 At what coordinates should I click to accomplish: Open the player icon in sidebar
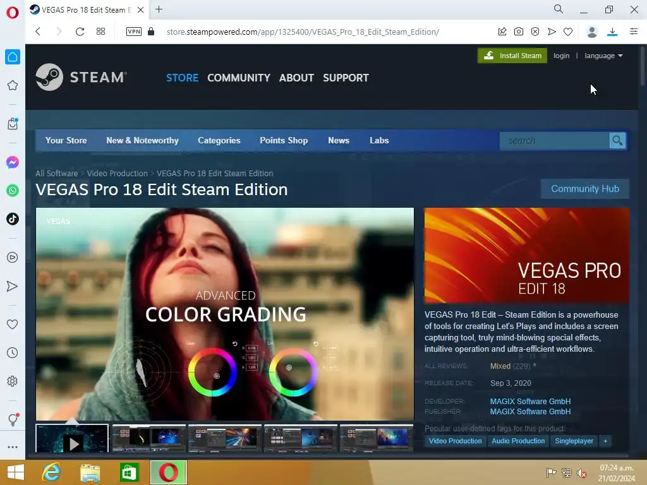pos(13,258)
